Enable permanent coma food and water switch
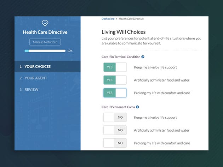223x167 pixels. [115, 130]
